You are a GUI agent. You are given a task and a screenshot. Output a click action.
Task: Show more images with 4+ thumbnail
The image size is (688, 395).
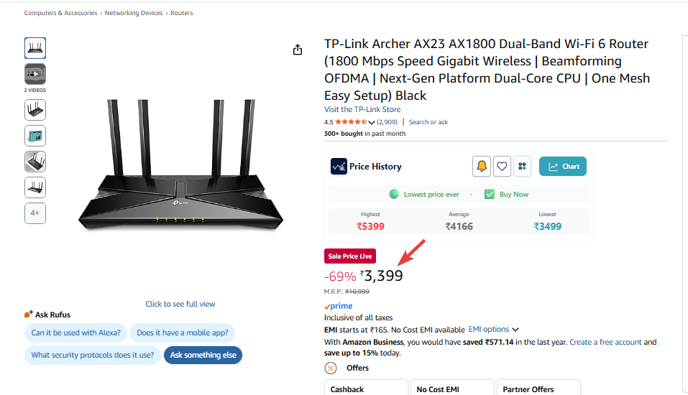point(35,213)
